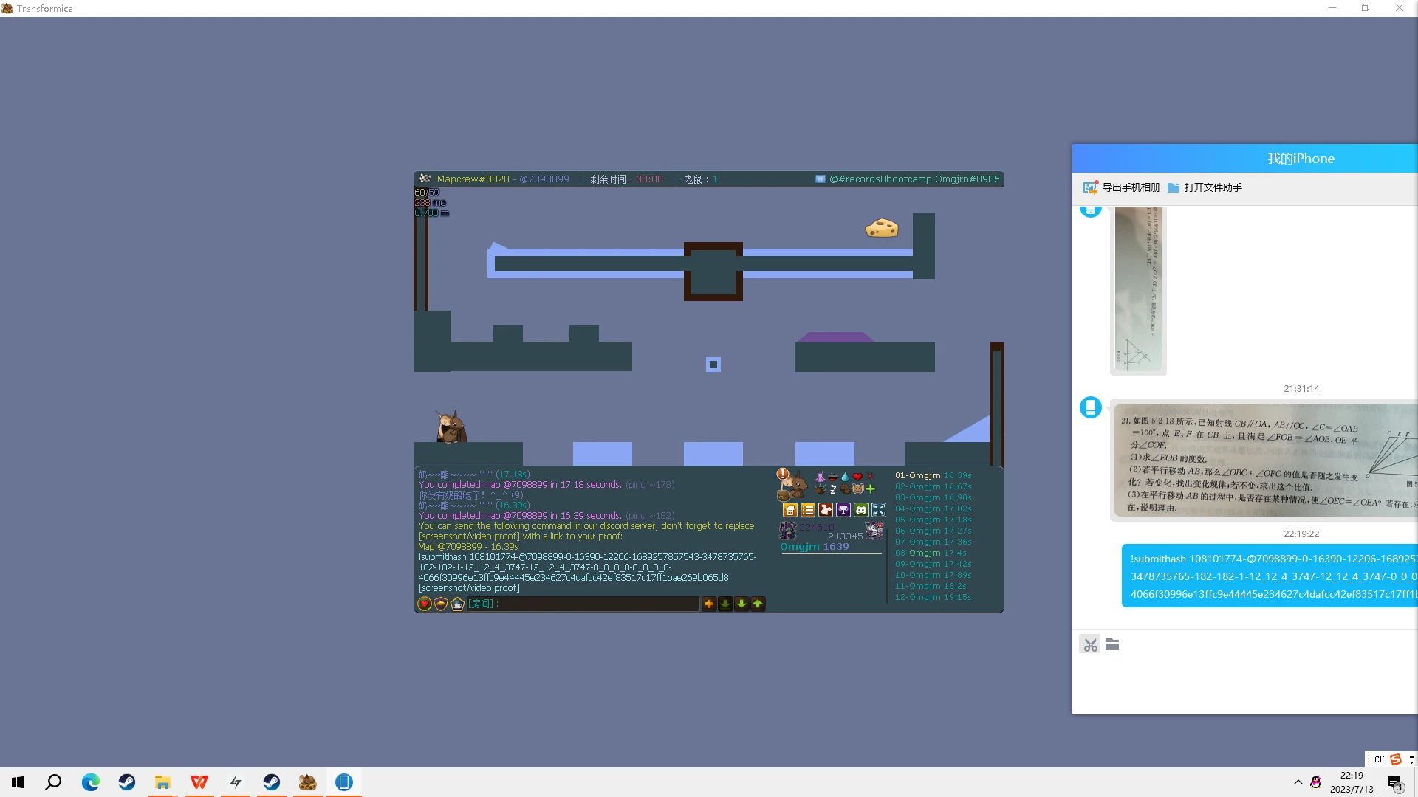Click the blue !submithash message bubble
The image size is (1418, 797).
coord(1270,576)
